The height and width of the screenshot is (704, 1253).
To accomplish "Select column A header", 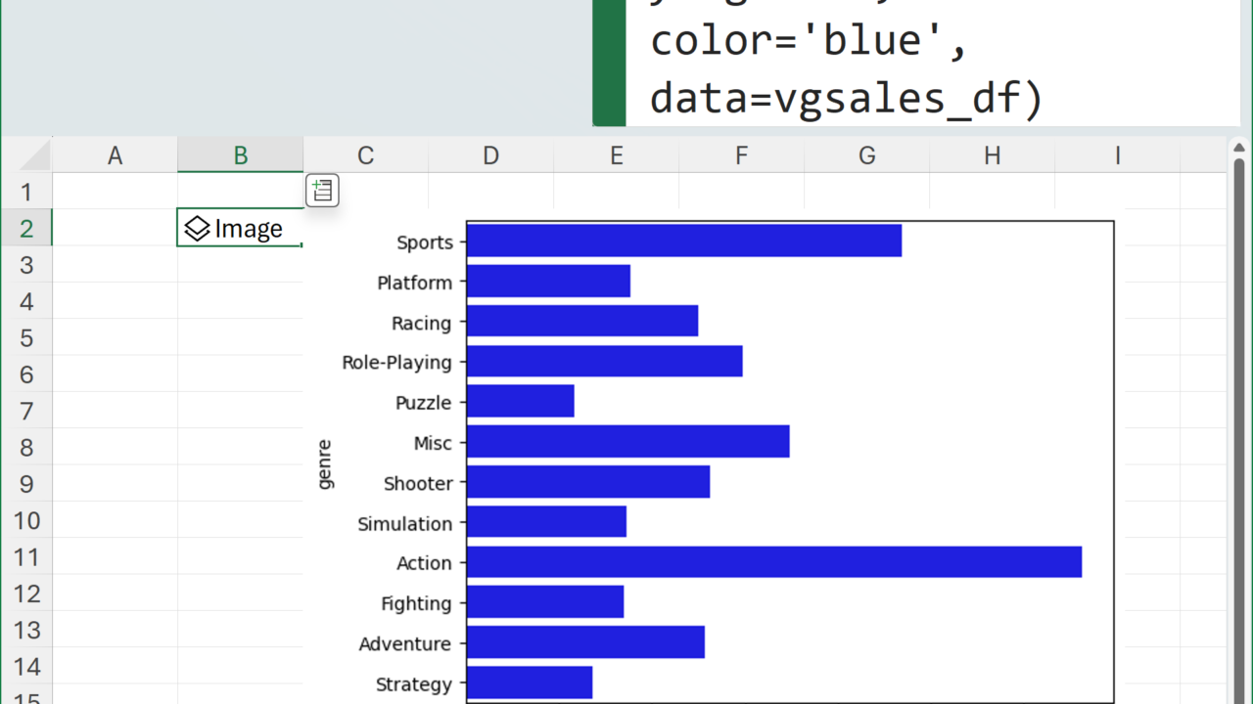I will [x=115, y=155].
